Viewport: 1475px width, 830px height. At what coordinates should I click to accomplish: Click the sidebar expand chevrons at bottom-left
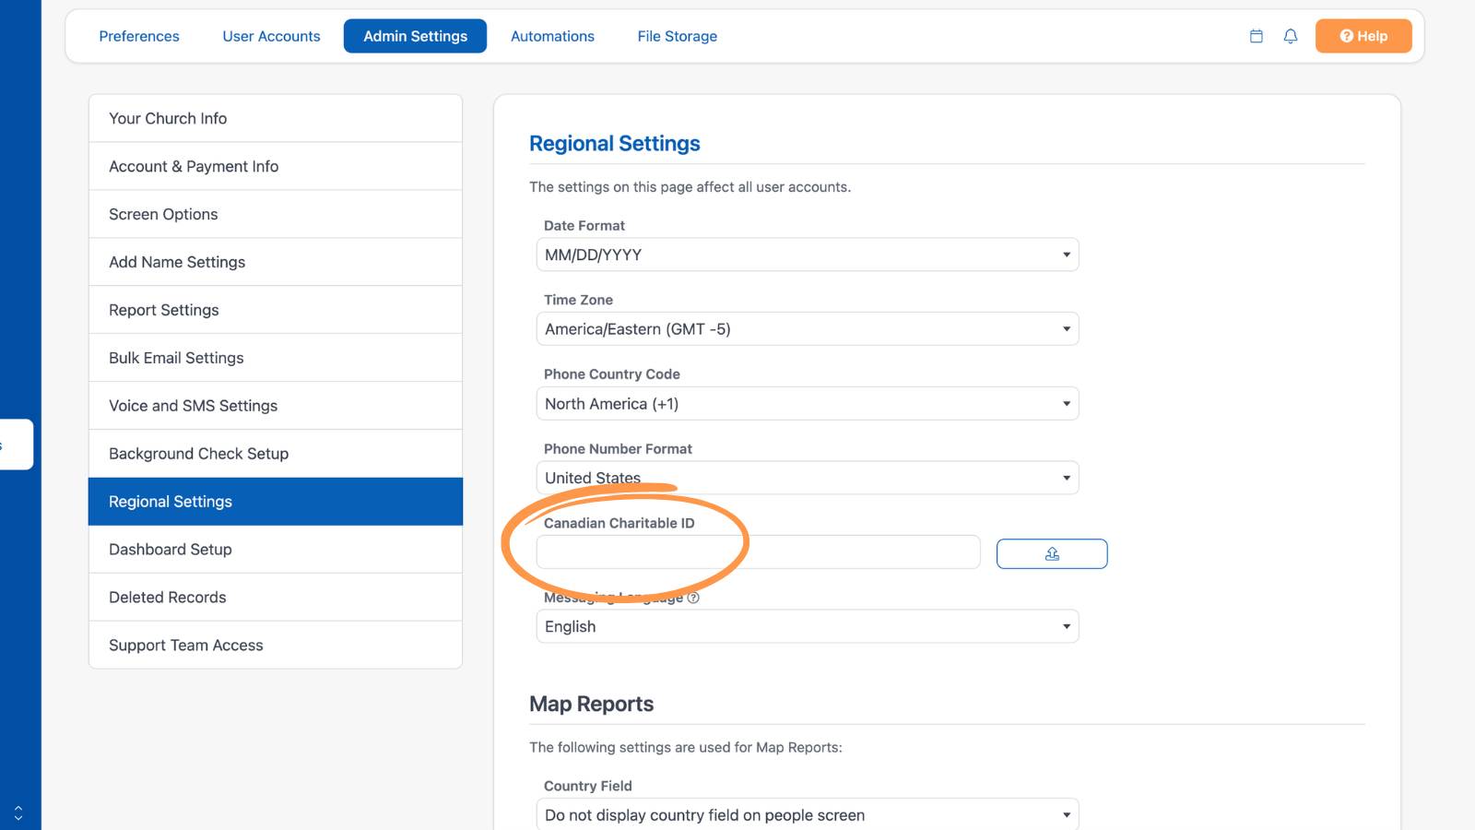coord(18,813)
